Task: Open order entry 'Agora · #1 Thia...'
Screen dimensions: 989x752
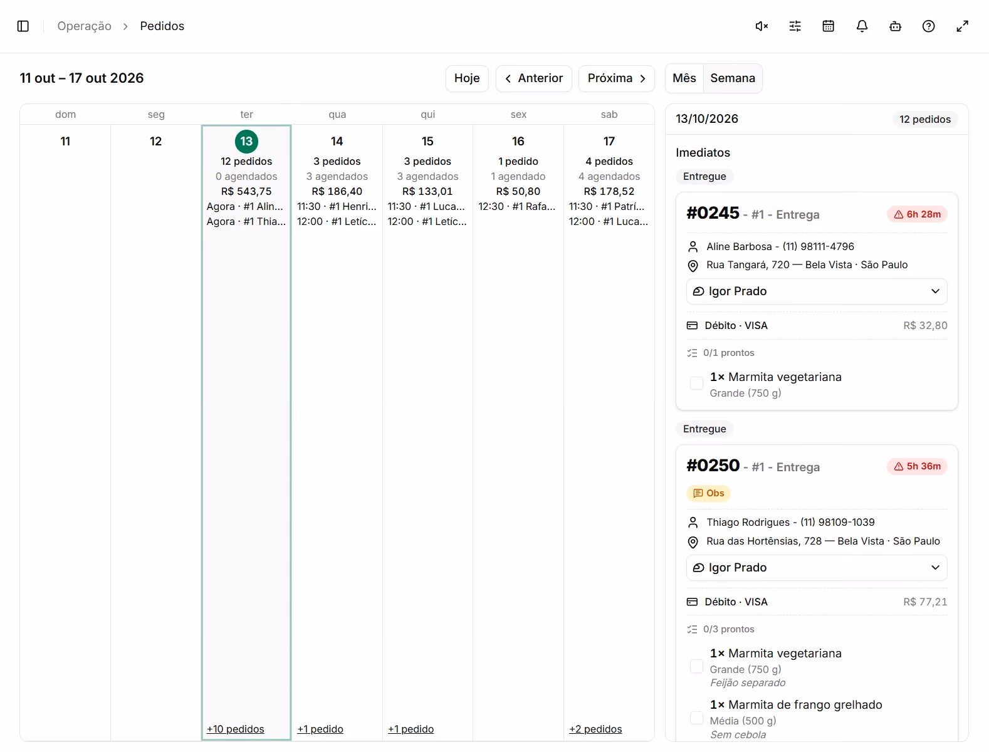Action: pyautogui.click(x=246, y=221)
